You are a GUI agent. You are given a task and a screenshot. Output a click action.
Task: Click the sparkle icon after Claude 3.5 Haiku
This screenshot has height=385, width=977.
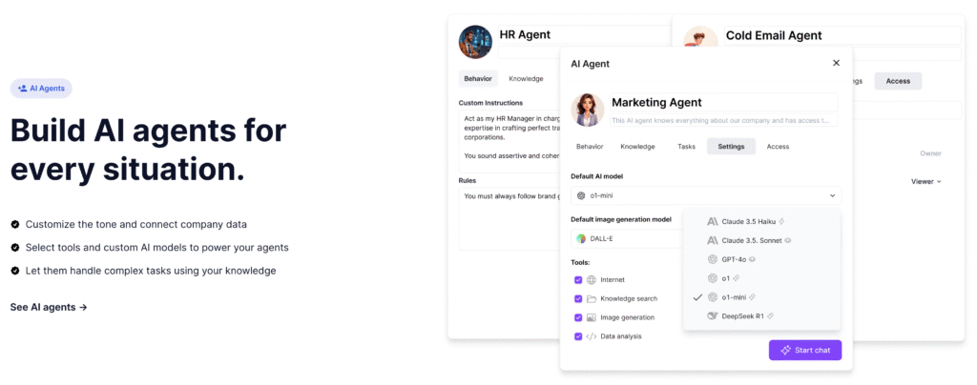782,221
